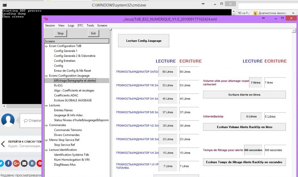Click the user avatar in the forum page

tap(8, 120)
